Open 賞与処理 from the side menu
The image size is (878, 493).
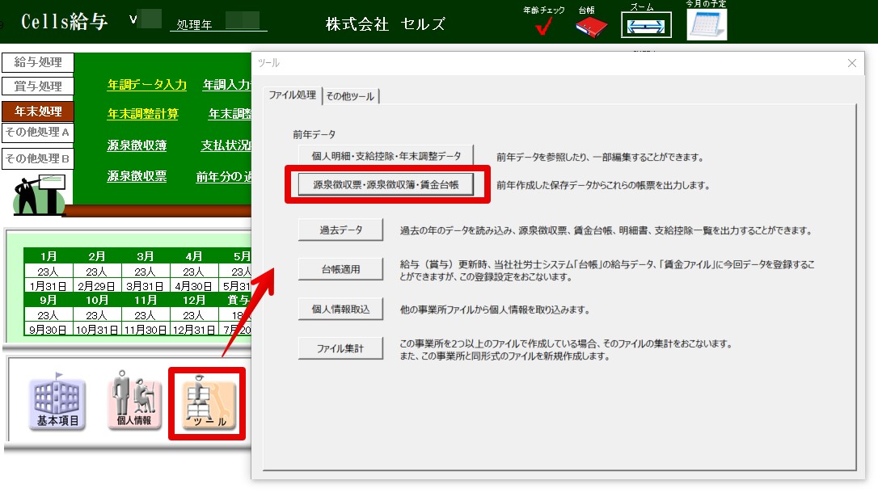(38, 86)
